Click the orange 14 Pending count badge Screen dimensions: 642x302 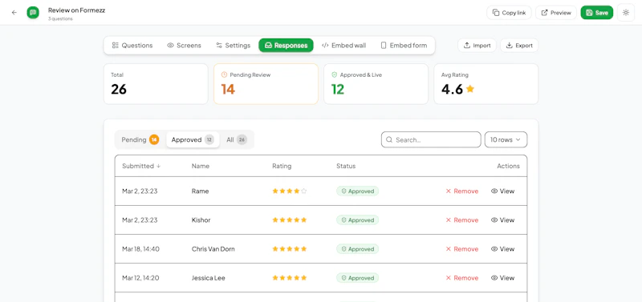click(154, 139)
